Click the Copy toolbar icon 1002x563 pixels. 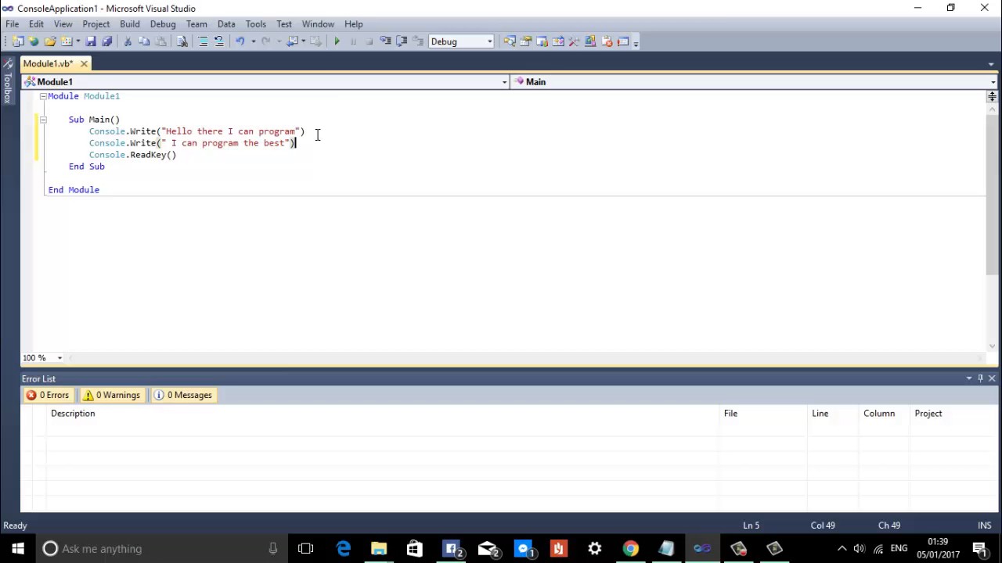coord(144,41)
